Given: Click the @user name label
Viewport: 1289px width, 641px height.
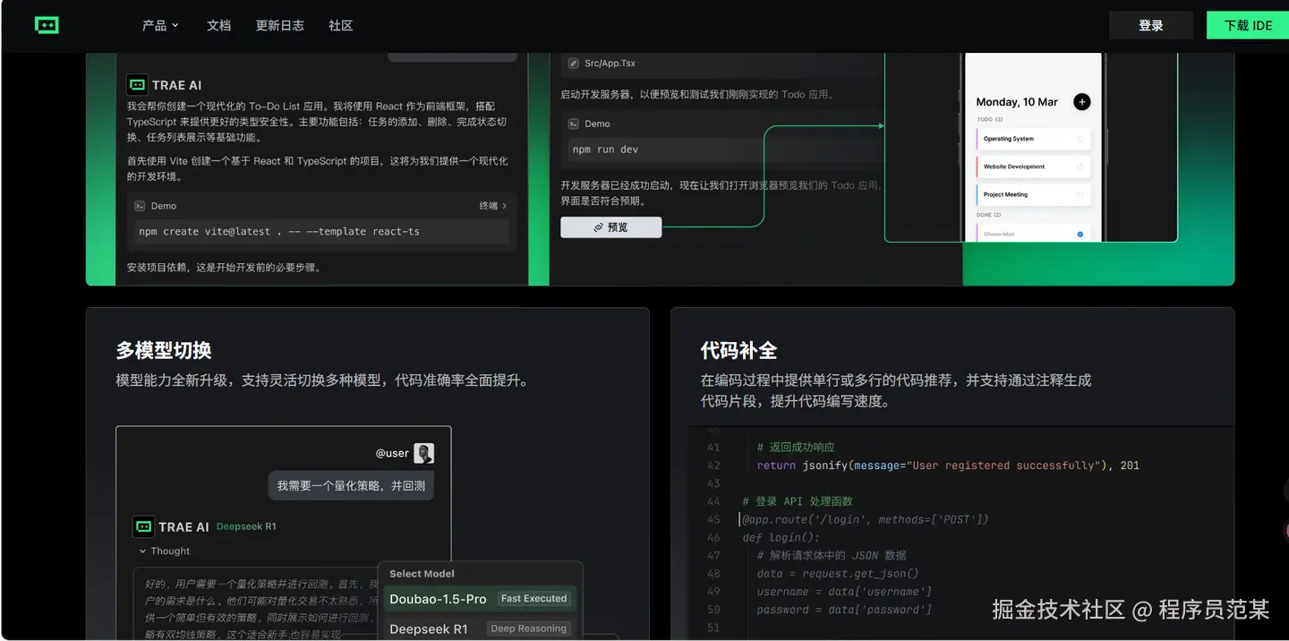Looking at the screenshot, I should 392,453.
